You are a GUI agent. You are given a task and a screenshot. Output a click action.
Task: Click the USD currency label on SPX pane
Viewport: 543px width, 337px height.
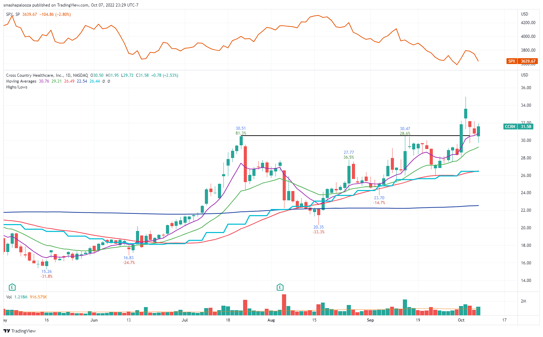tap(524, 14)
